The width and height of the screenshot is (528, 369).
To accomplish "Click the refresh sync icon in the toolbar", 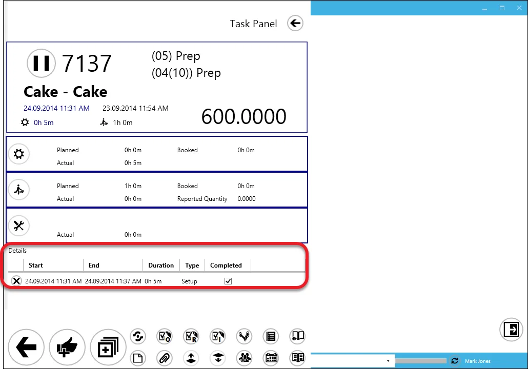I will [138, 336].
